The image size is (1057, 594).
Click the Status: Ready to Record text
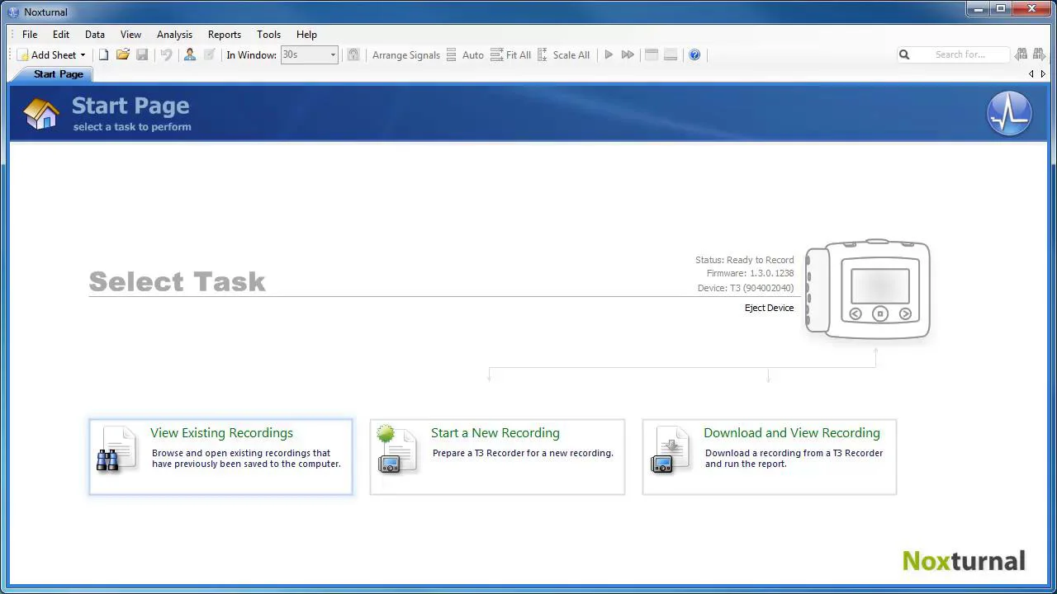pos(744,260)
